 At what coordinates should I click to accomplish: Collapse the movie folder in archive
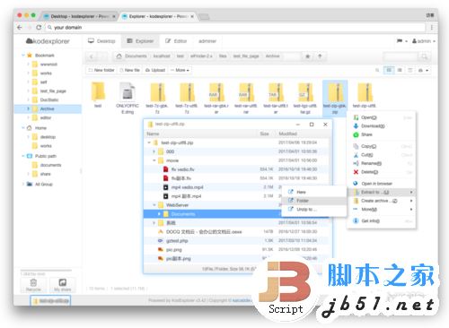pos(154,160)
